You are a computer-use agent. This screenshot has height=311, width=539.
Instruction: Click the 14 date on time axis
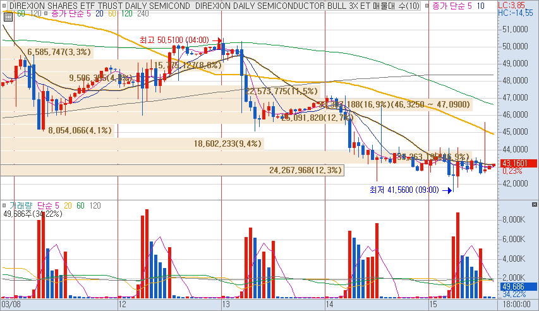click(329, 304)
